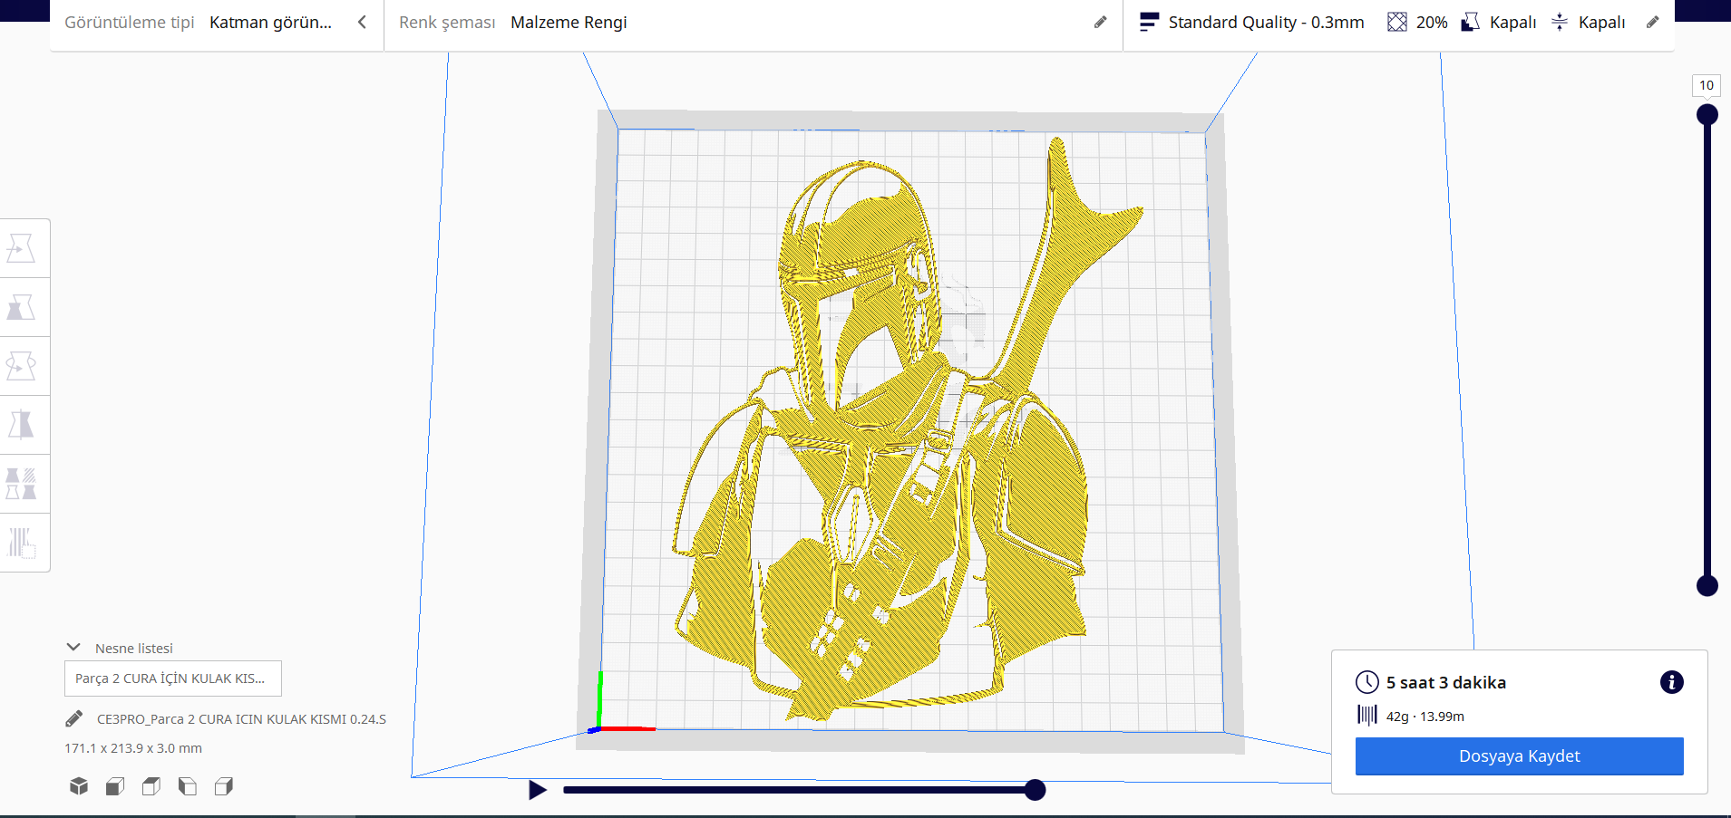This screenshot has width=1731, height=818.
Task: Open the Renk şeması Malzeme Rengi dropdown
Action: click(x=754, y=22)
